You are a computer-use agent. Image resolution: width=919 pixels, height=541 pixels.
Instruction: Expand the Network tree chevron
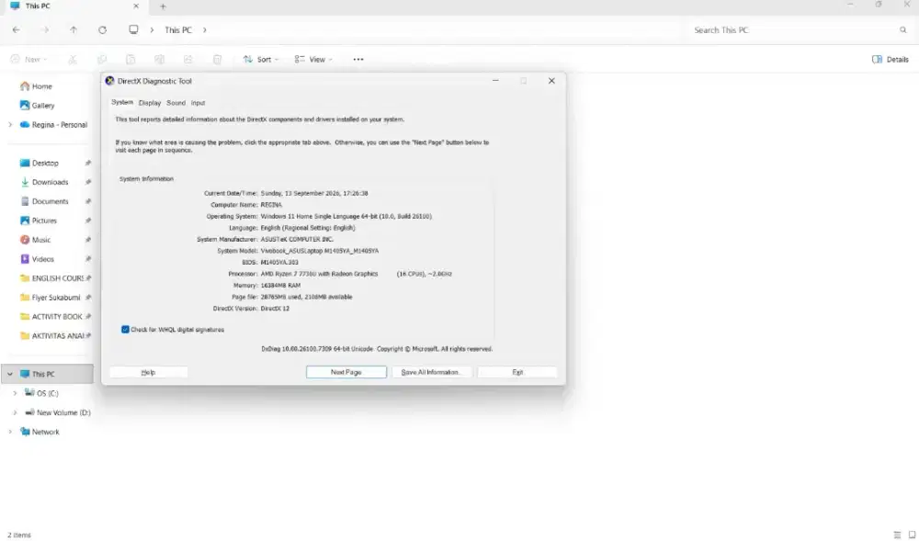pos(10,432)
